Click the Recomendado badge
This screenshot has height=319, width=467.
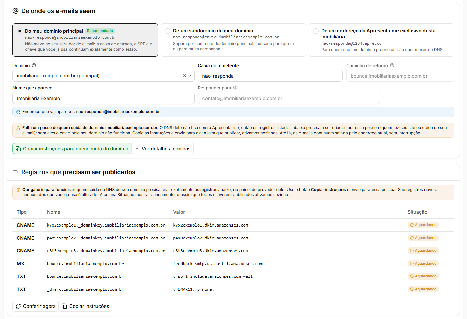pyautogui.click(x=100, y=31)
